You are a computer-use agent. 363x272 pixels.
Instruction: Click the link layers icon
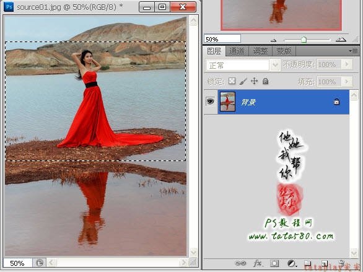click(240, 263)
